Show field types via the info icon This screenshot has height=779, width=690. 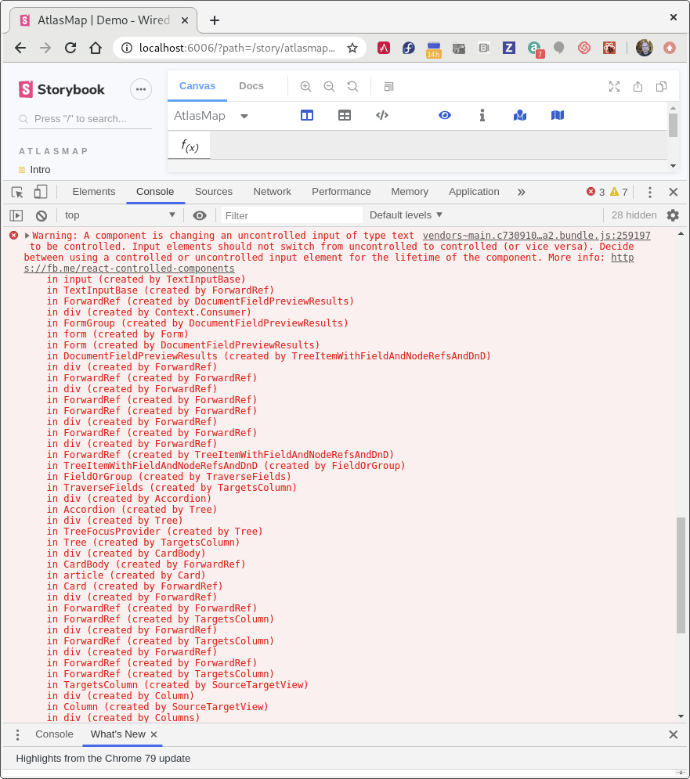pyautogui.click(x=482, y=114)
